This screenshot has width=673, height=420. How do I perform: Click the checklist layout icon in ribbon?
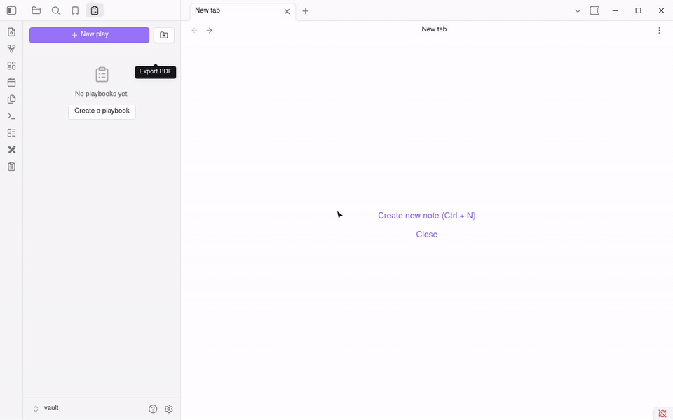12,133
